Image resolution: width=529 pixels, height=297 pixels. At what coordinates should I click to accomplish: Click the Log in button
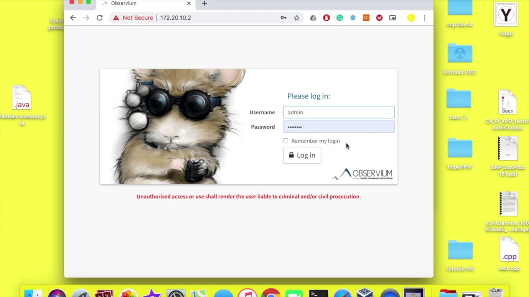point(302,155)
